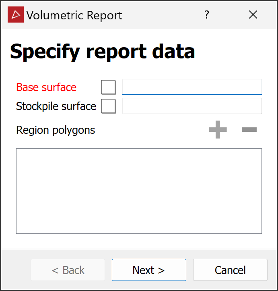The height and width of the screenshot is (291, 278).
Task: Click the red Volumetric Report app logo
Action: click(16, 15)
